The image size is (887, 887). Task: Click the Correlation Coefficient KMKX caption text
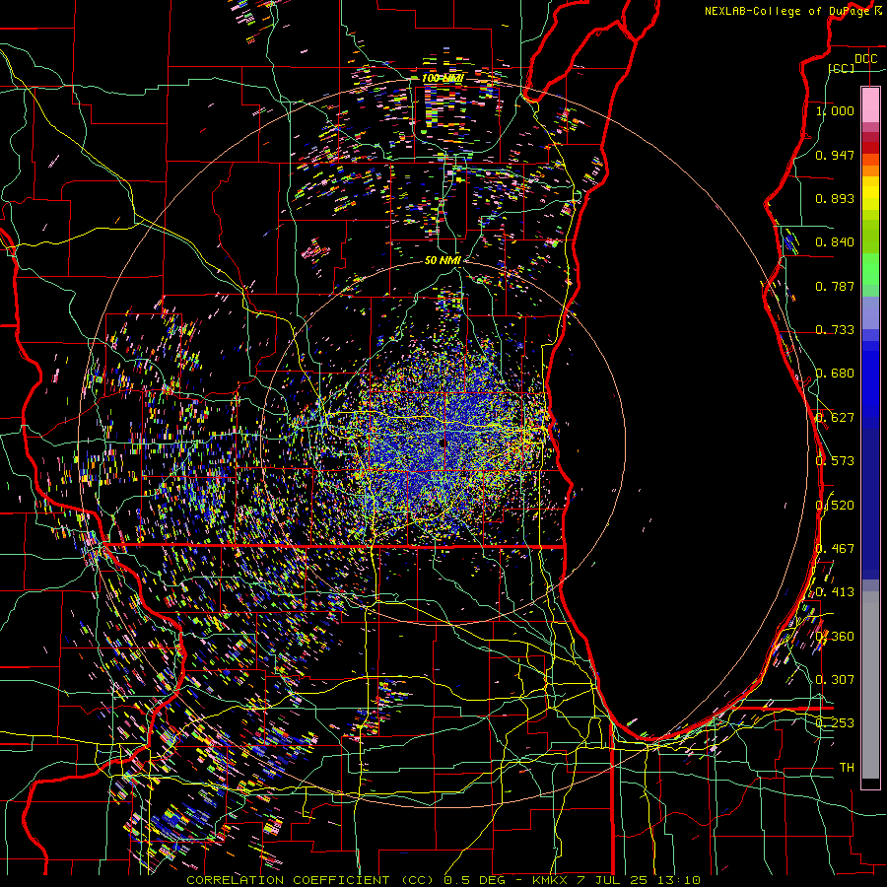point(443,880)
